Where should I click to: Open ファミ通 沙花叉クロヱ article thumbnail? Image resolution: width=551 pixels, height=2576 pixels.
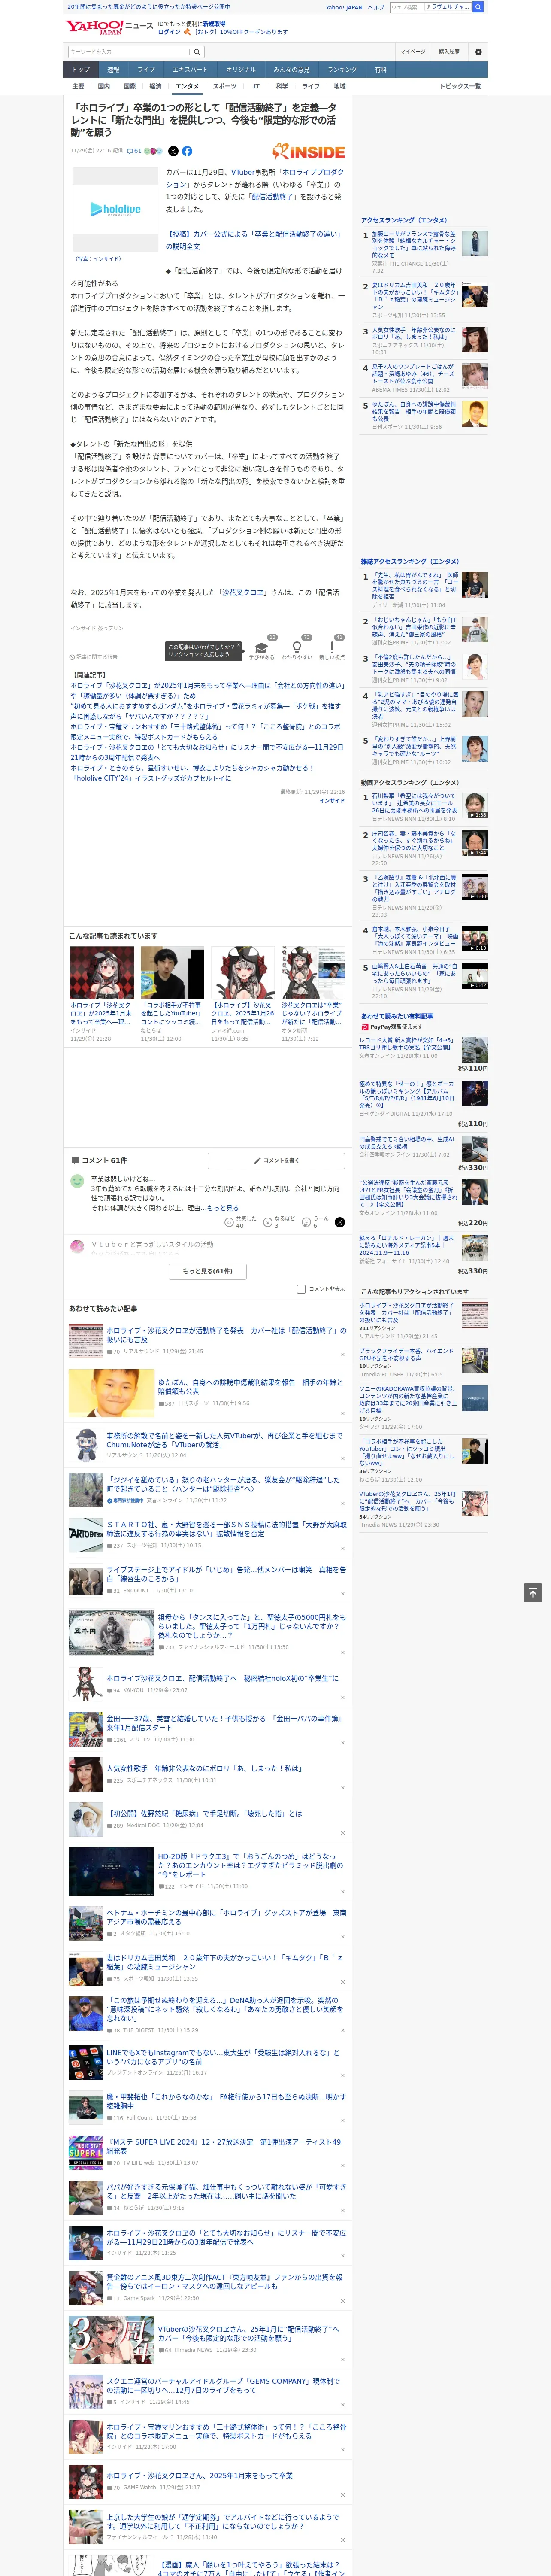242,973
